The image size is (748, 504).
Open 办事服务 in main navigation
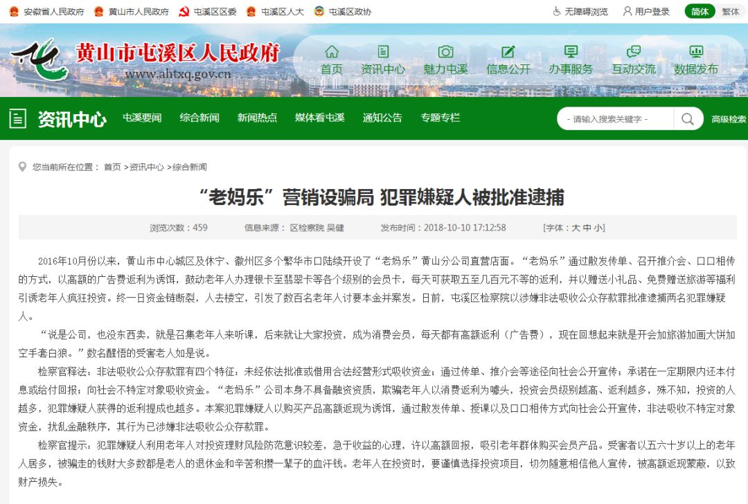coord(571,69)
